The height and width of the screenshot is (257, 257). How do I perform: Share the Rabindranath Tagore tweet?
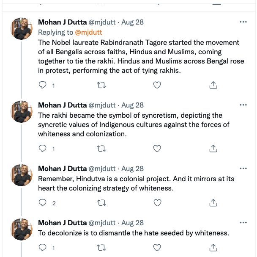(213, 85)
